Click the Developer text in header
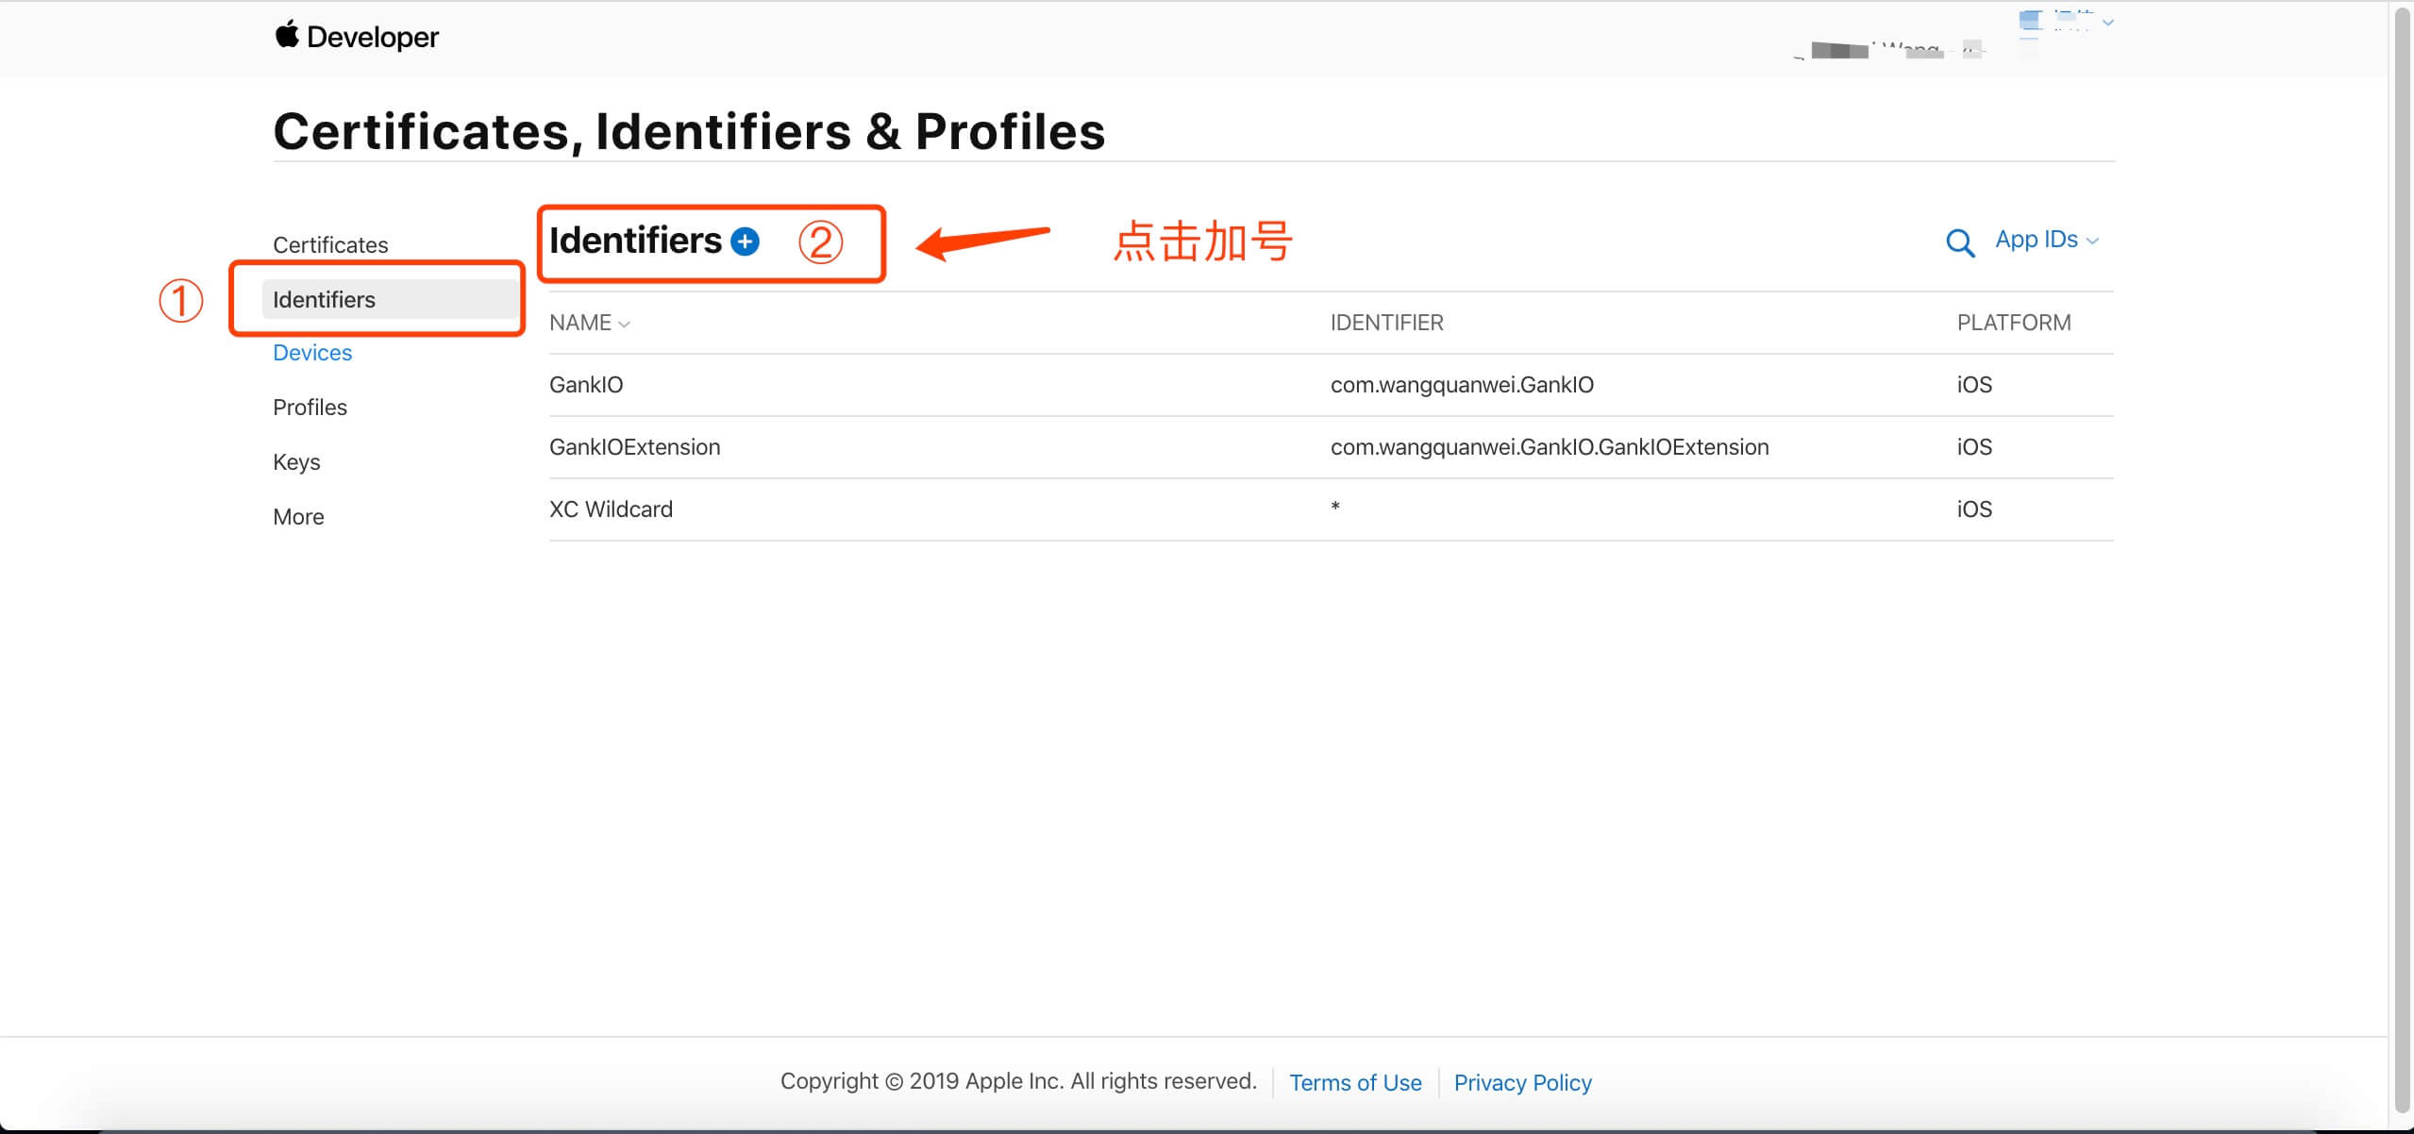The width and height of the screenshot is (2414, 1134). click(x=373, y=37)
